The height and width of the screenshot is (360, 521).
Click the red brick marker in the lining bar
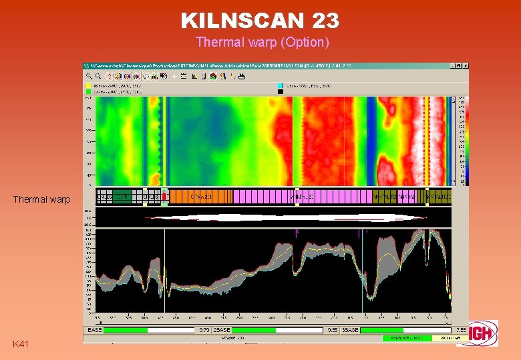click(164, 197)
